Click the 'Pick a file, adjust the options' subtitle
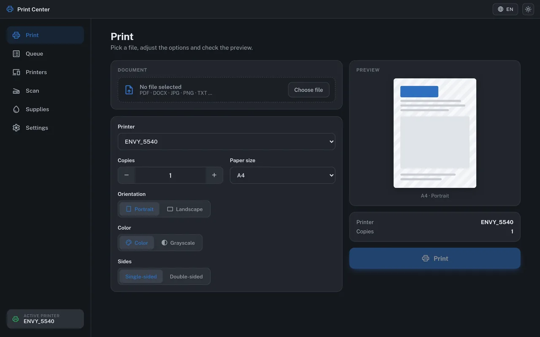 pos(181,48)
